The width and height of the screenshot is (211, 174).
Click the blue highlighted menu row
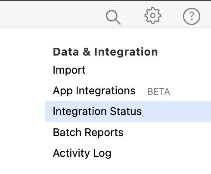click(x=128, y=111)
